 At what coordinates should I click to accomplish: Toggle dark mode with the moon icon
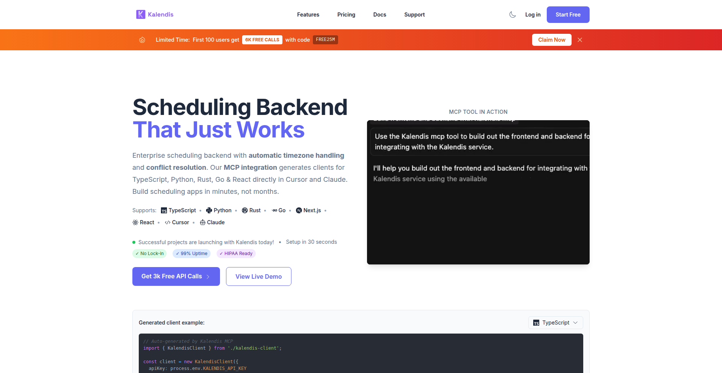coord(512,14)
